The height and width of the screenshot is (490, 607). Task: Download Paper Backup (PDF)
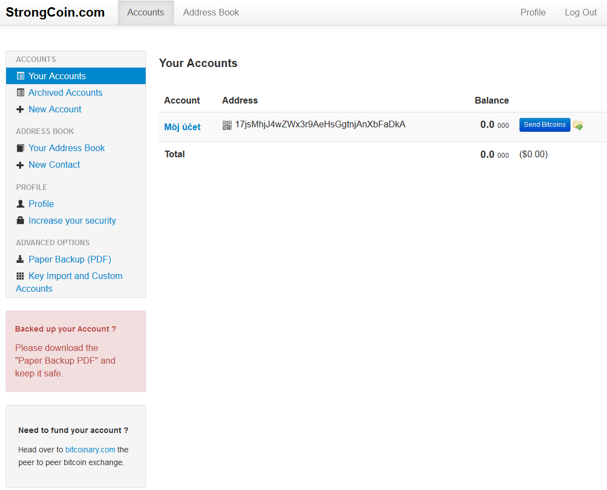70,259
